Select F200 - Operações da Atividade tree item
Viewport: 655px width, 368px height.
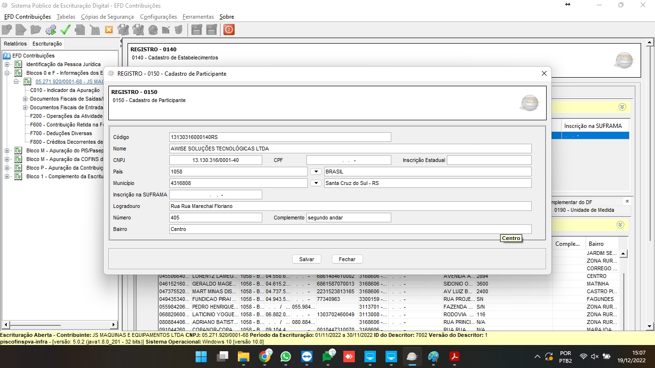click(x=66, y=116)
